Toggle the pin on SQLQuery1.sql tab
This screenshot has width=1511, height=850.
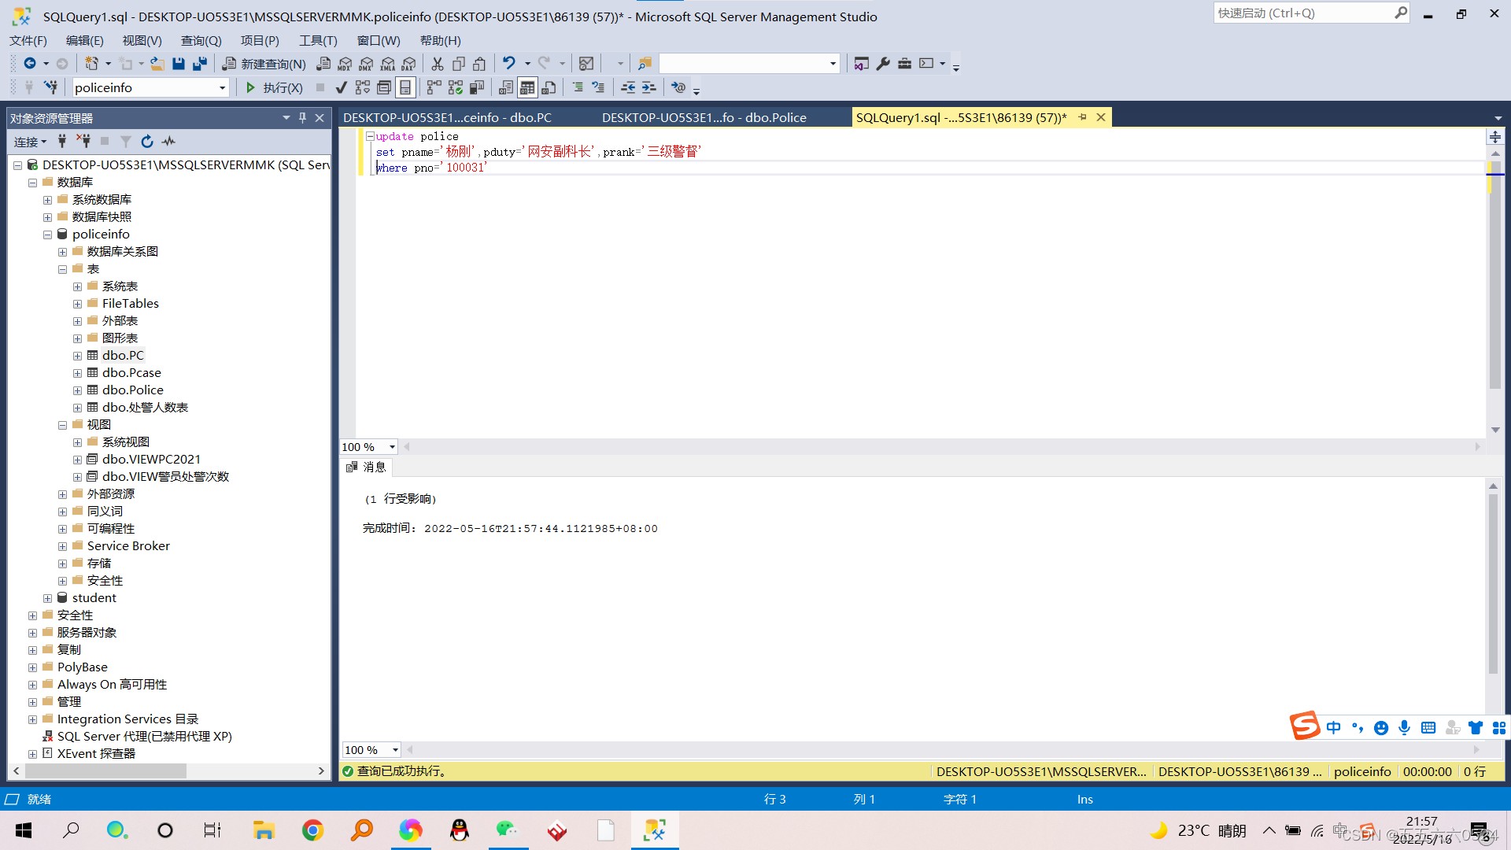point(1083,117)
